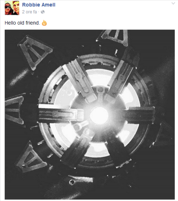Click the horizontal right spoke of the reactor

[x=139, y=115]
